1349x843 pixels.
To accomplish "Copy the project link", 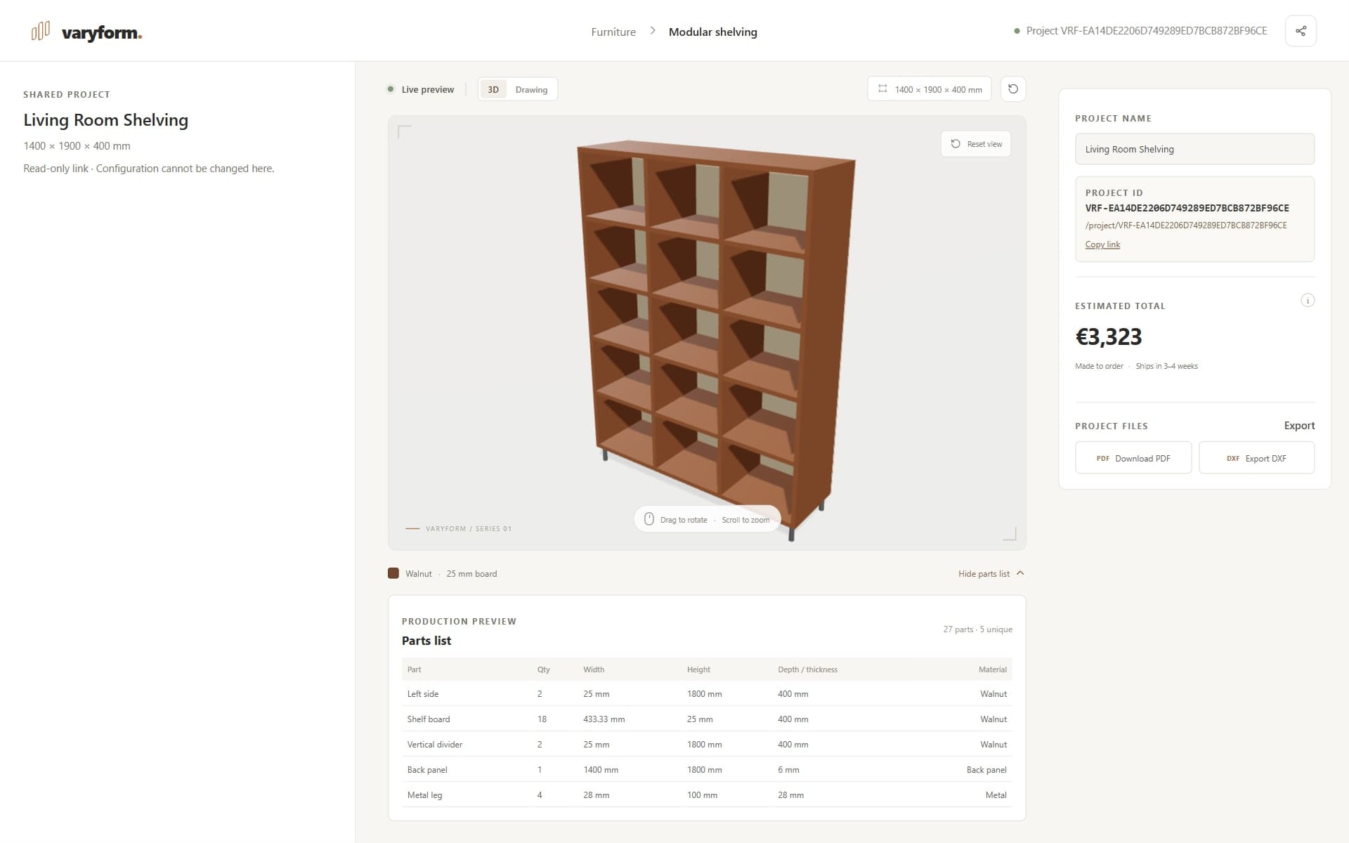I will tap(1102, 244).
